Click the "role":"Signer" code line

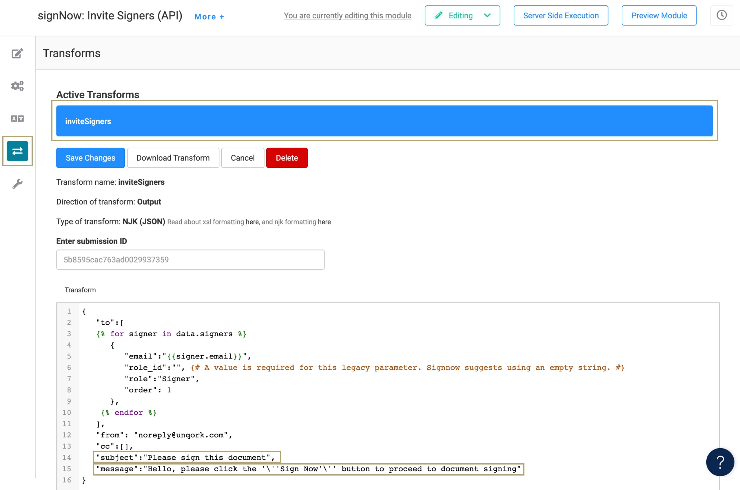tap(162, 379)
